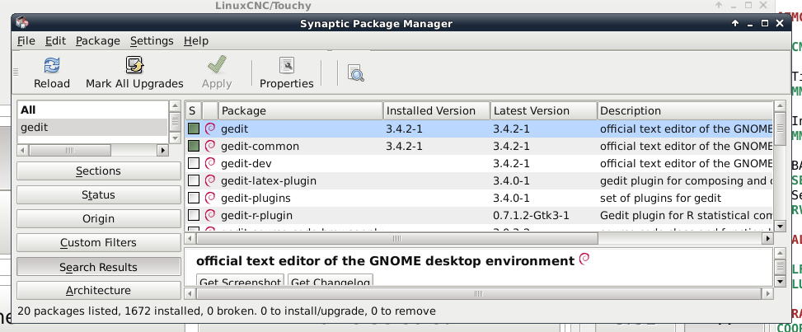Image resolution: width=802 pixels, height=332 pixels.
Task: Click the Architecture filter button
Action: pyautogui.click(x=99, y=290)
